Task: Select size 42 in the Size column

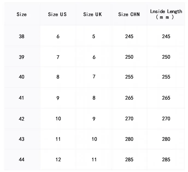Action: pyautogui.click(x=22, y=119)
